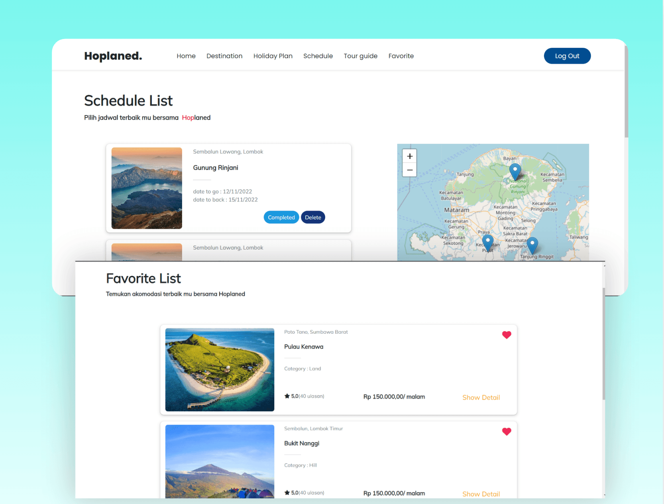The height and width of the screenshot is (504, 664).
Task: Click the Hoplaned logo
Action: (113, 56)
